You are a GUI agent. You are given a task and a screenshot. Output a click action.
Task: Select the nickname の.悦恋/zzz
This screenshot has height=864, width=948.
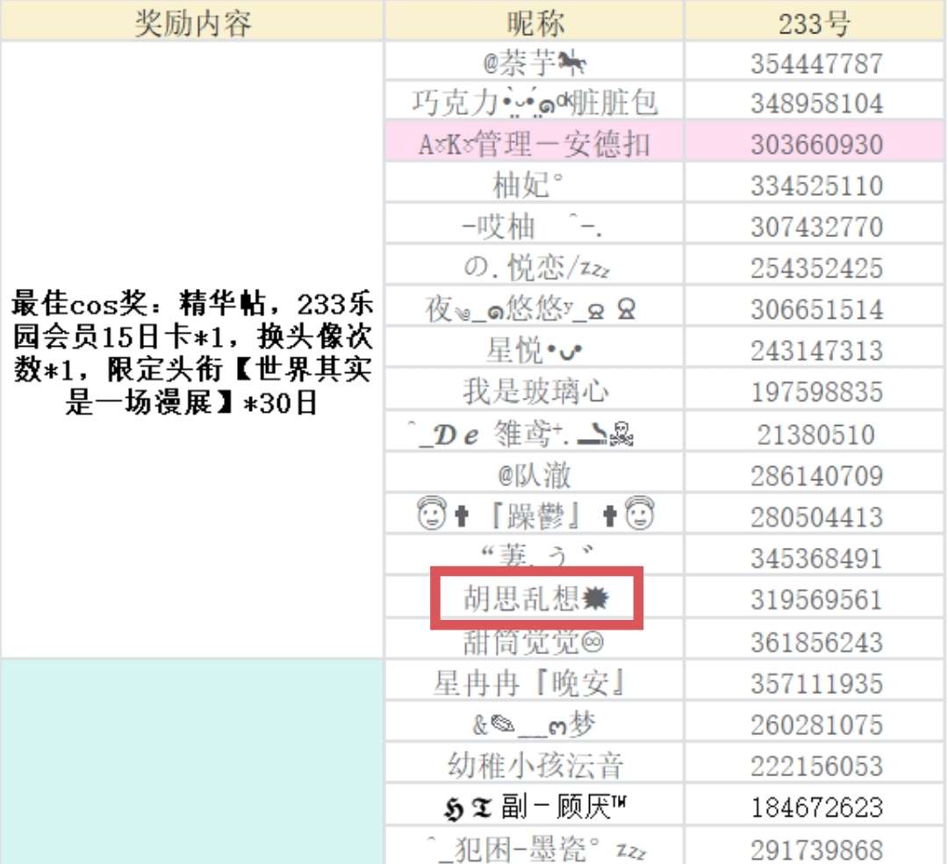point(535,268)
